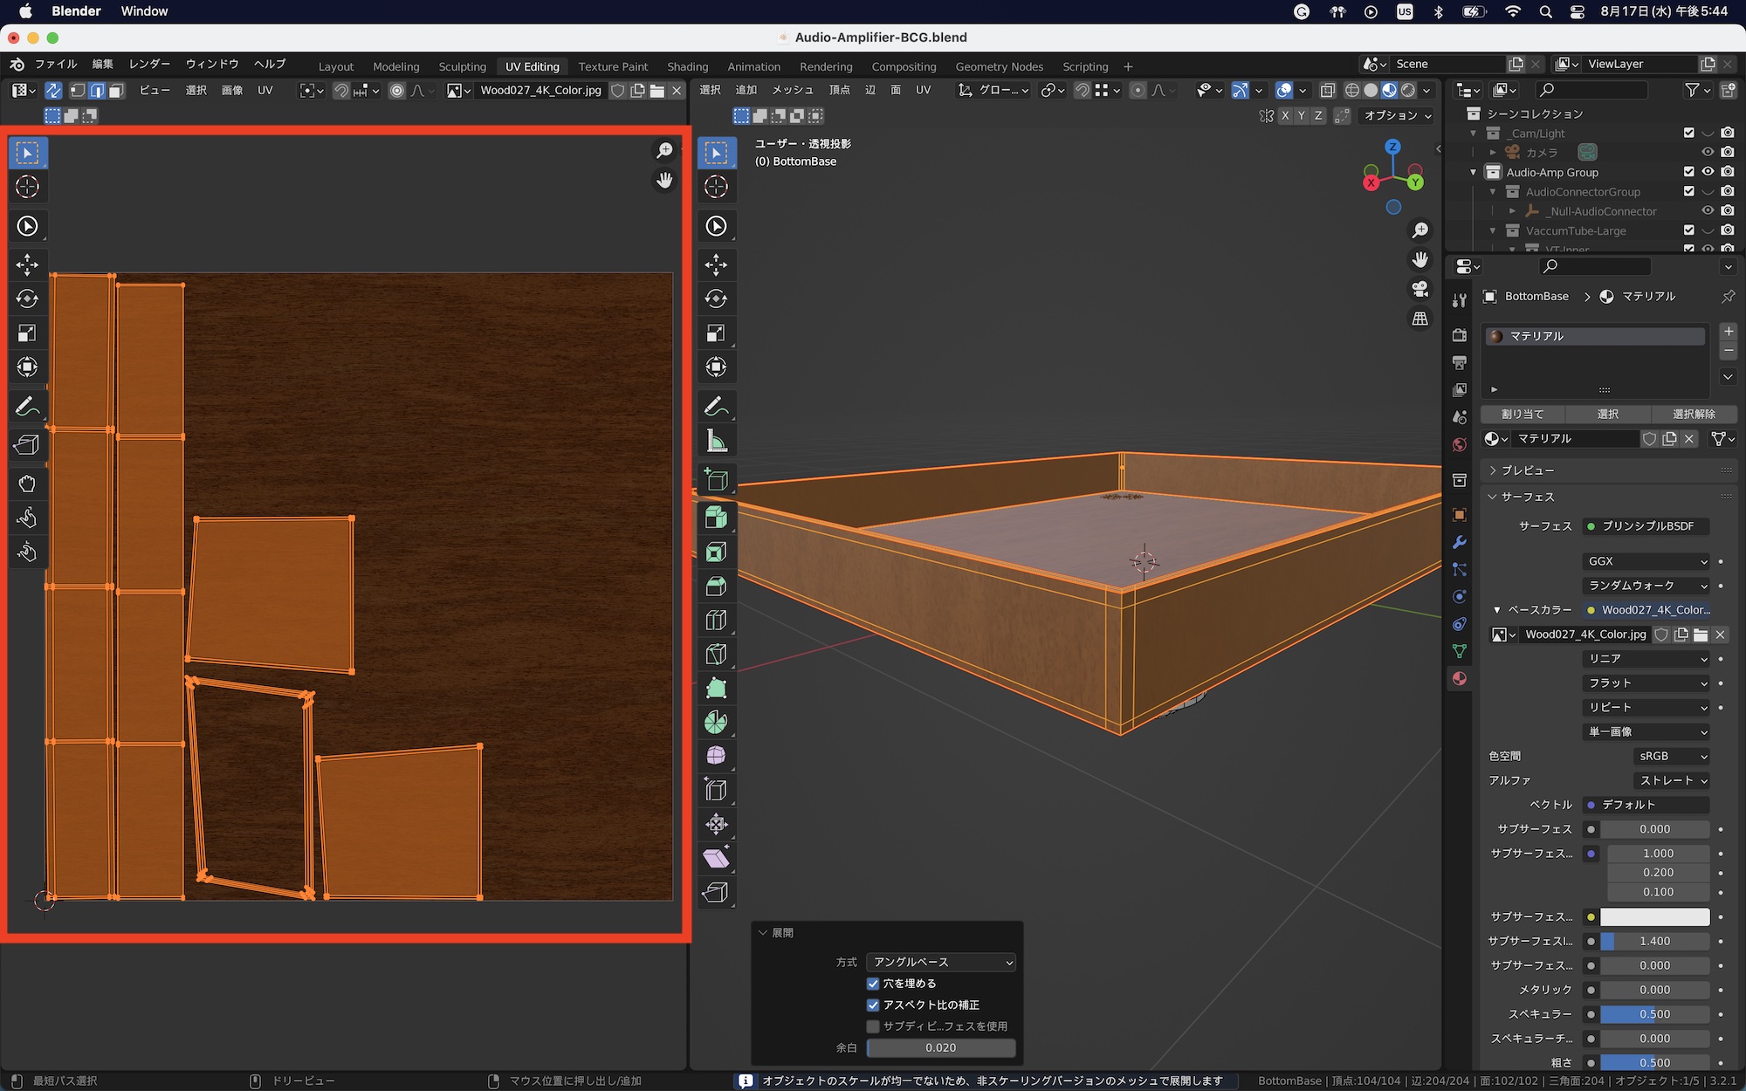Screen dimensions: 1746x1091
Task: Open the レンダー menu
Action: [x=149, y=65]
